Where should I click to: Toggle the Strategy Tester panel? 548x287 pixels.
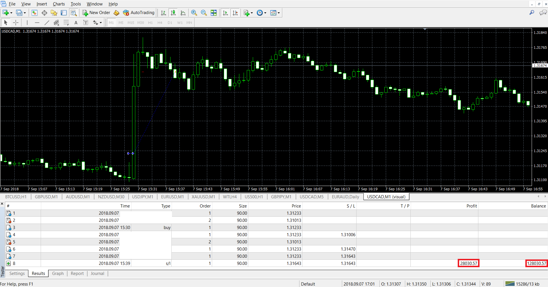click(x=74, y=13)
